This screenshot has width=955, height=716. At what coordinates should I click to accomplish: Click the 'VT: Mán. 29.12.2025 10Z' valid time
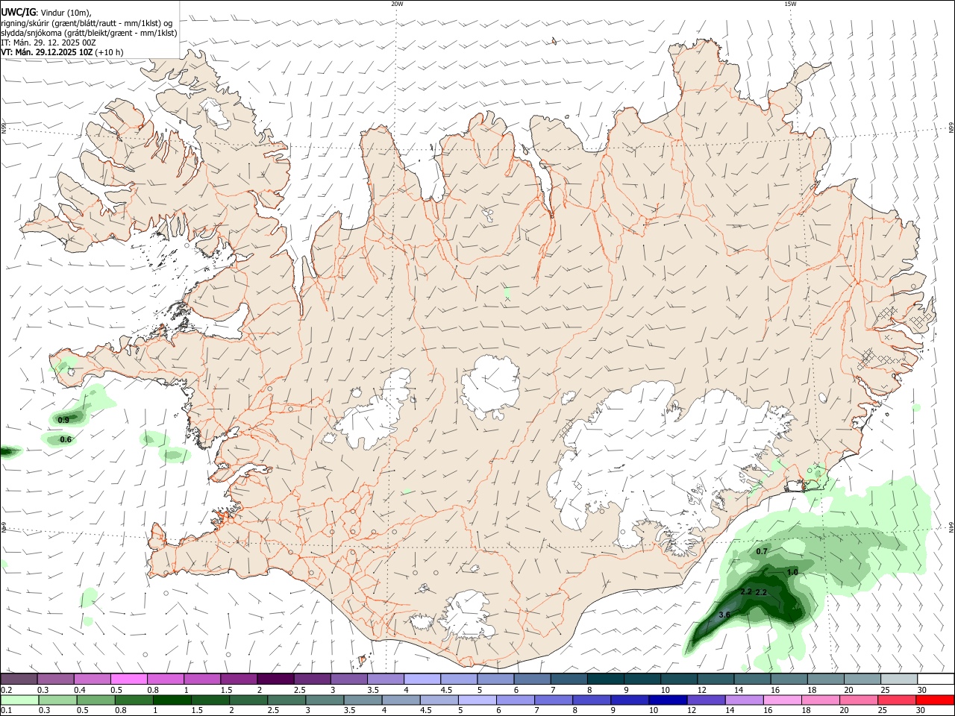pos(46,52)
